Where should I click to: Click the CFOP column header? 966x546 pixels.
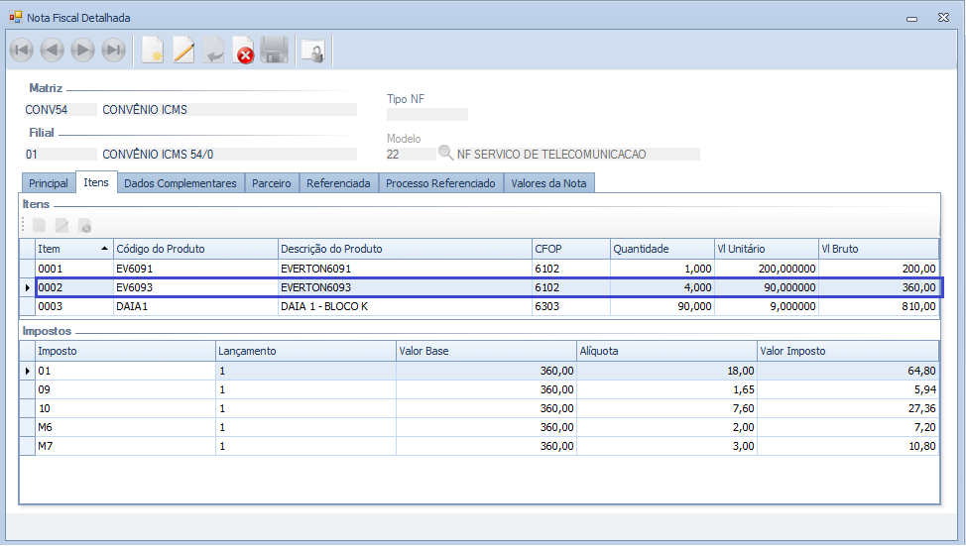pos(569,249)
